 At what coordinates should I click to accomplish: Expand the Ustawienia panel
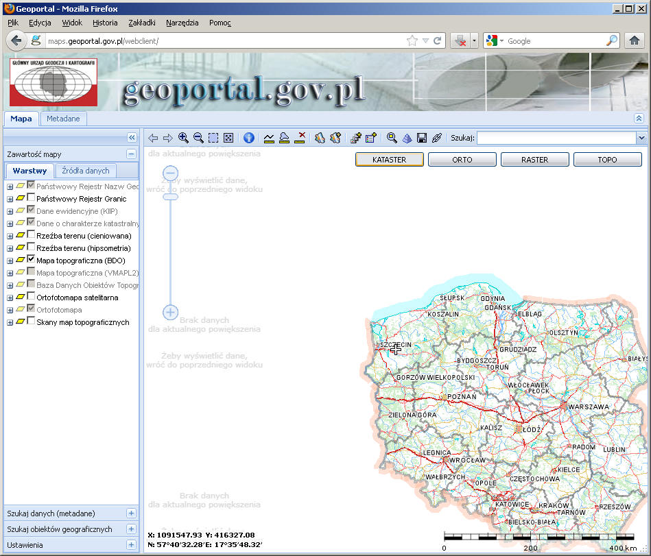click(131, 545)
